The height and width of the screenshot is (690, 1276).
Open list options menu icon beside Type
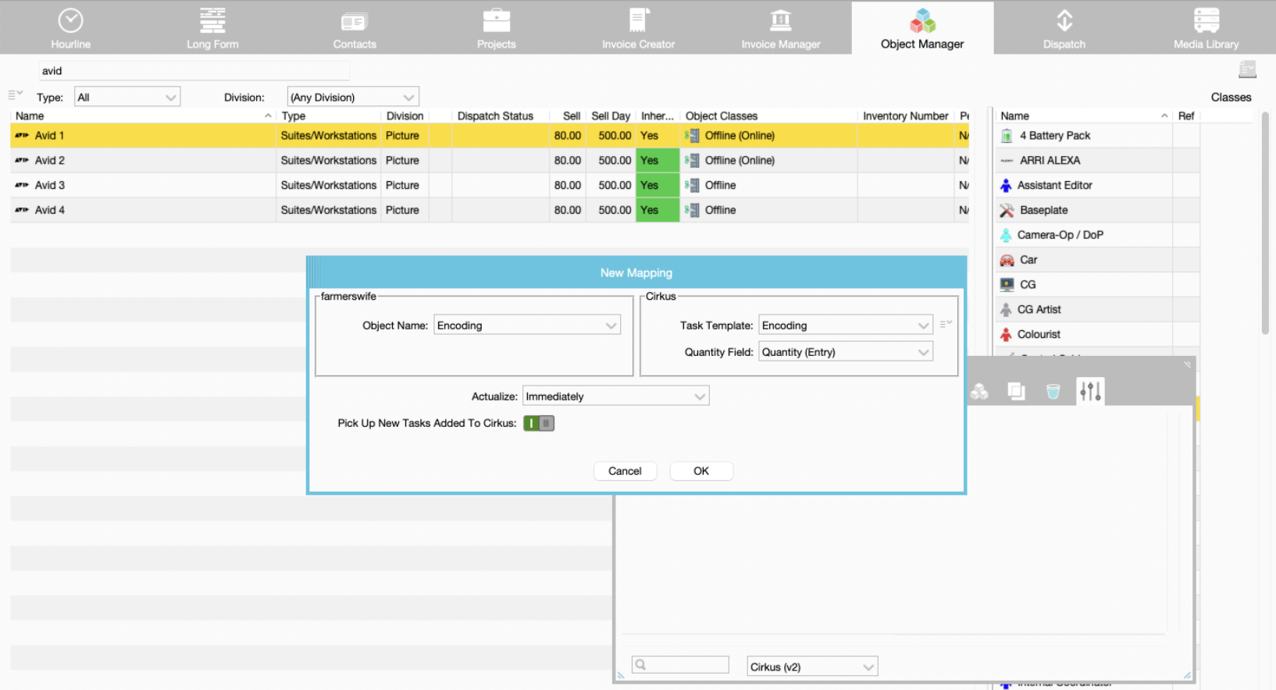15,94
